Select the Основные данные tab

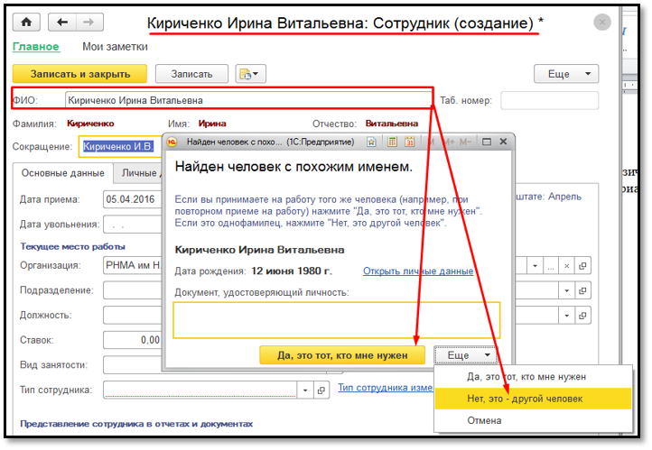(63, 173)
